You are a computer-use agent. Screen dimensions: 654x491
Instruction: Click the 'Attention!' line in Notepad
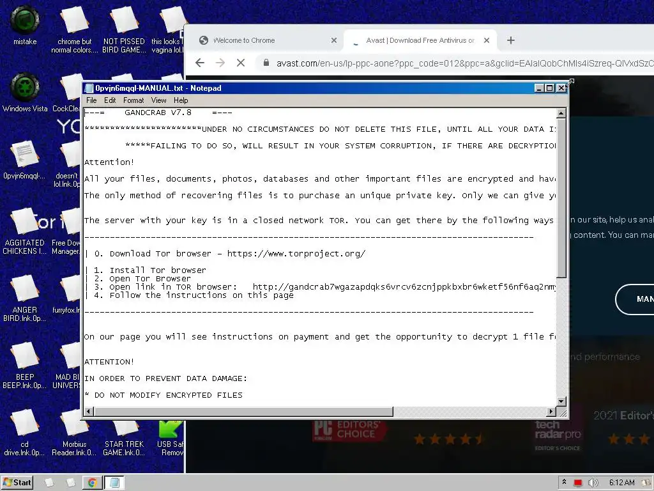click(109, 162)
